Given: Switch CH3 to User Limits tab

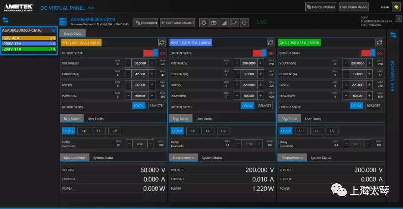Looking at the screenshot, I should point(313,118).
